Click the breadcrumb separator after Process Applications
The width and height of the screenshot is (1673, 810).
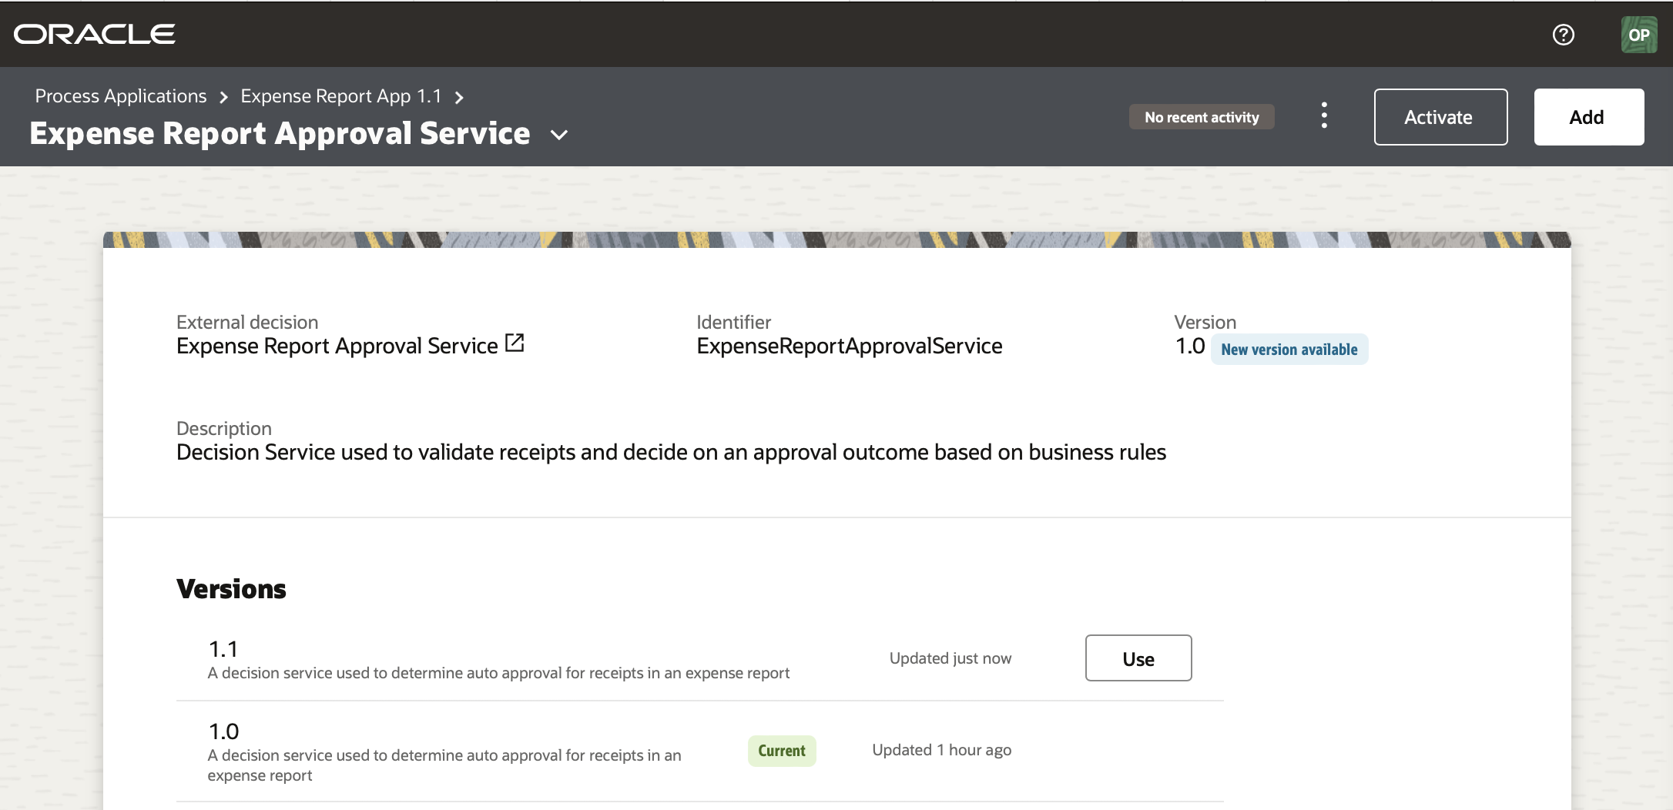coord(223,97)
